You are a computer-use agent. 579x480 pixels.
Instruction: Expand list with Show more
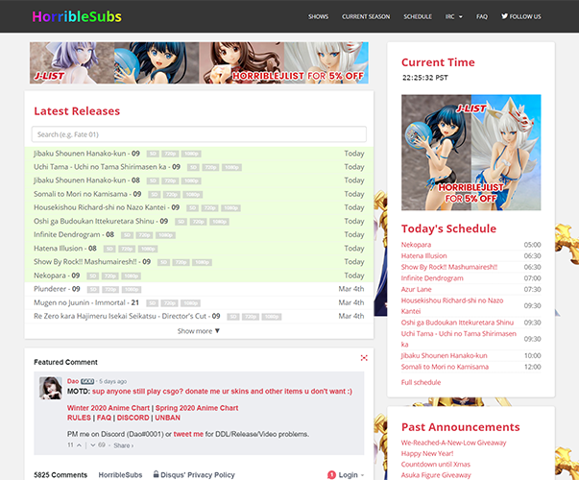(199, 331)
